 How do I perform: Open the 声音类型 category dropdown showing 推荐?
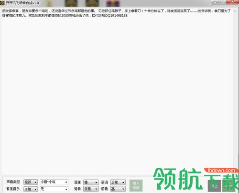pos(31,182)
